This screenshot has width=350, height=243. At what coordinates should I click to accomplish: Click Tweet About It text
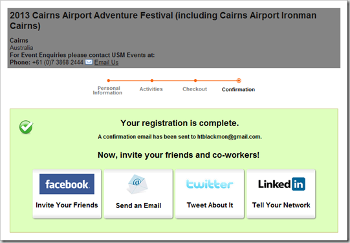210,205
